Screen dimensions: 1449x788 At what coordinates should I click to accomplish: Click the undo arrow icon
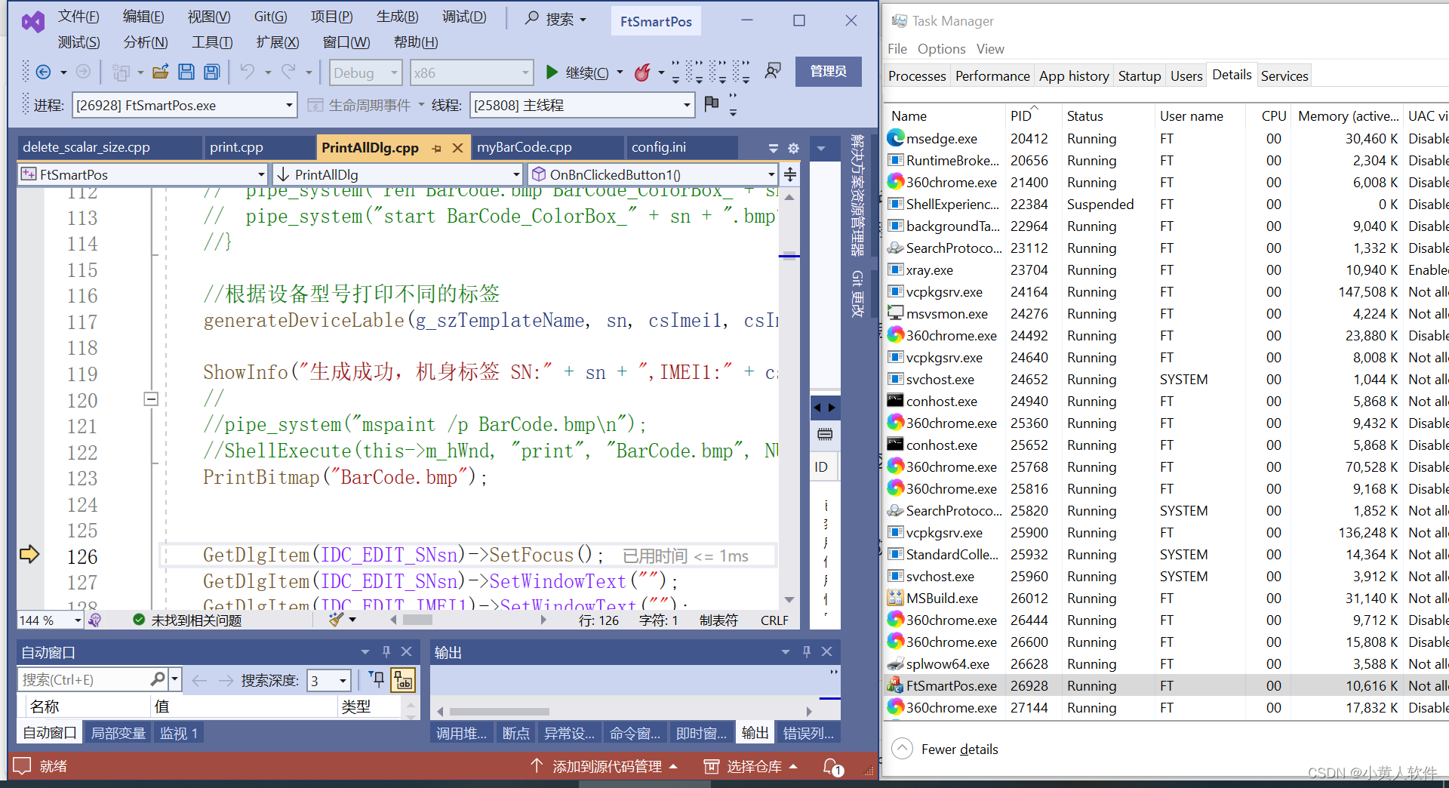pos(247,72)
